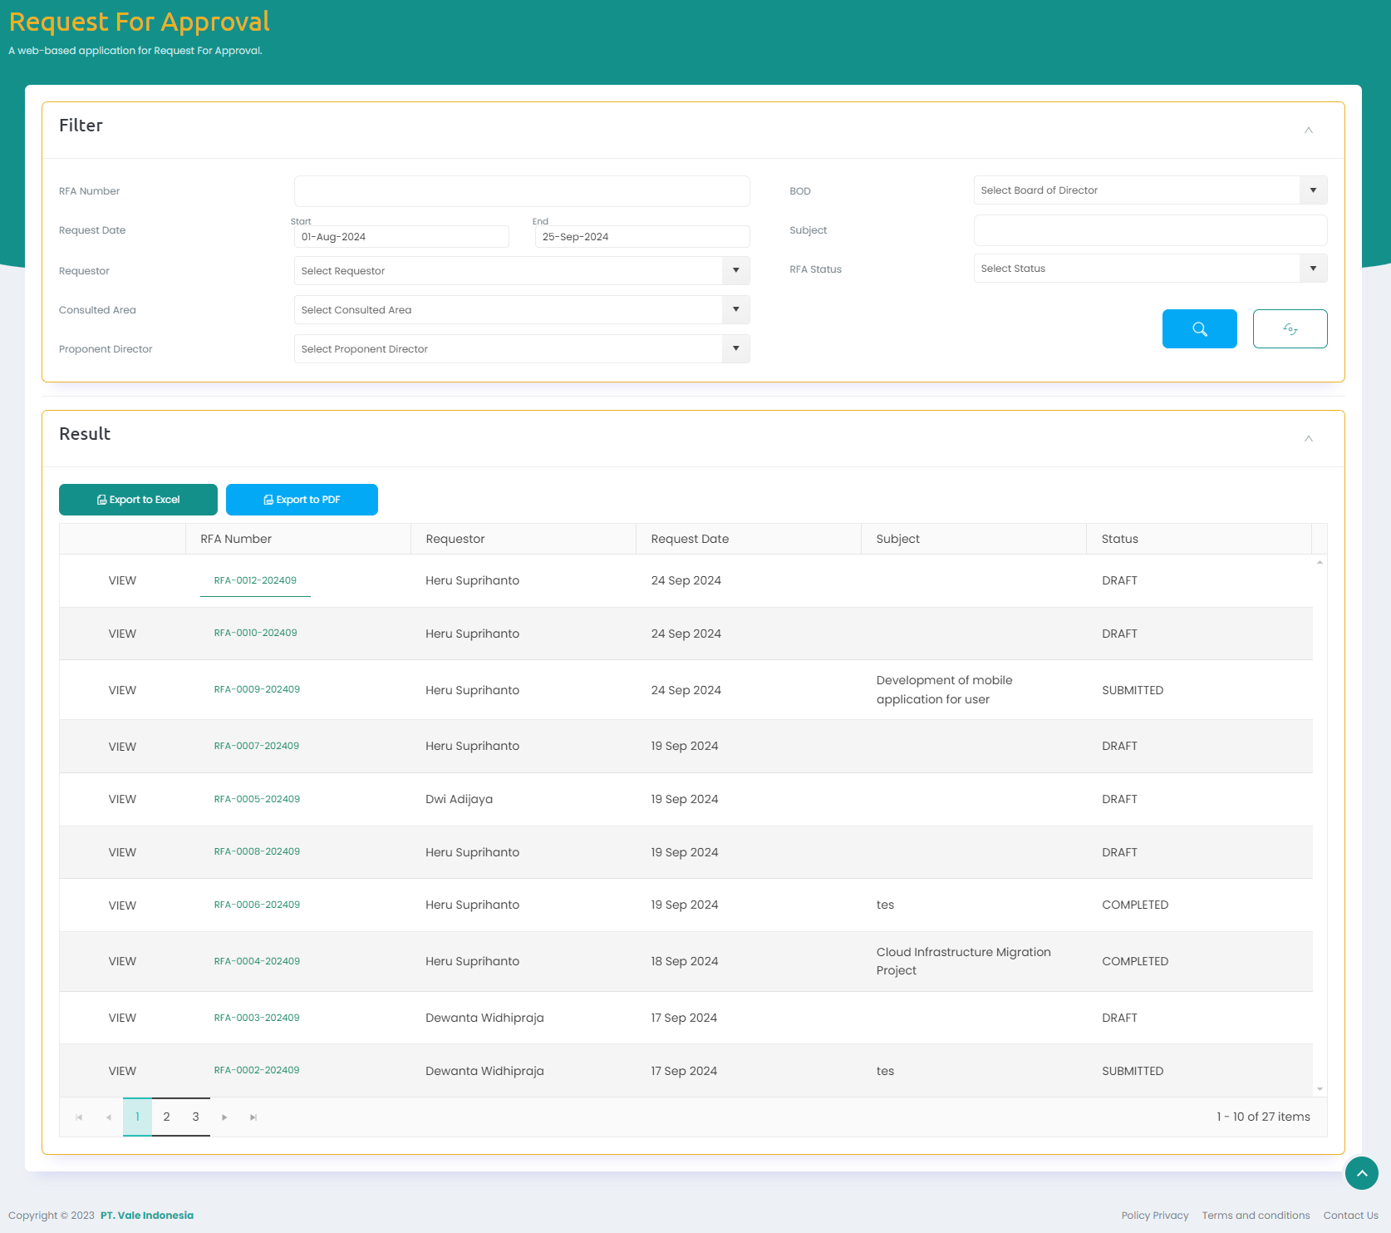Export results to PDF
Viewport: 1391px width, 1233px height.
pos(302,500)
